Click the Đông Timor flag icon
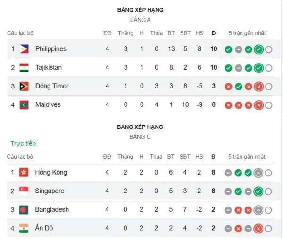The image size is (283, 239). 24,86
